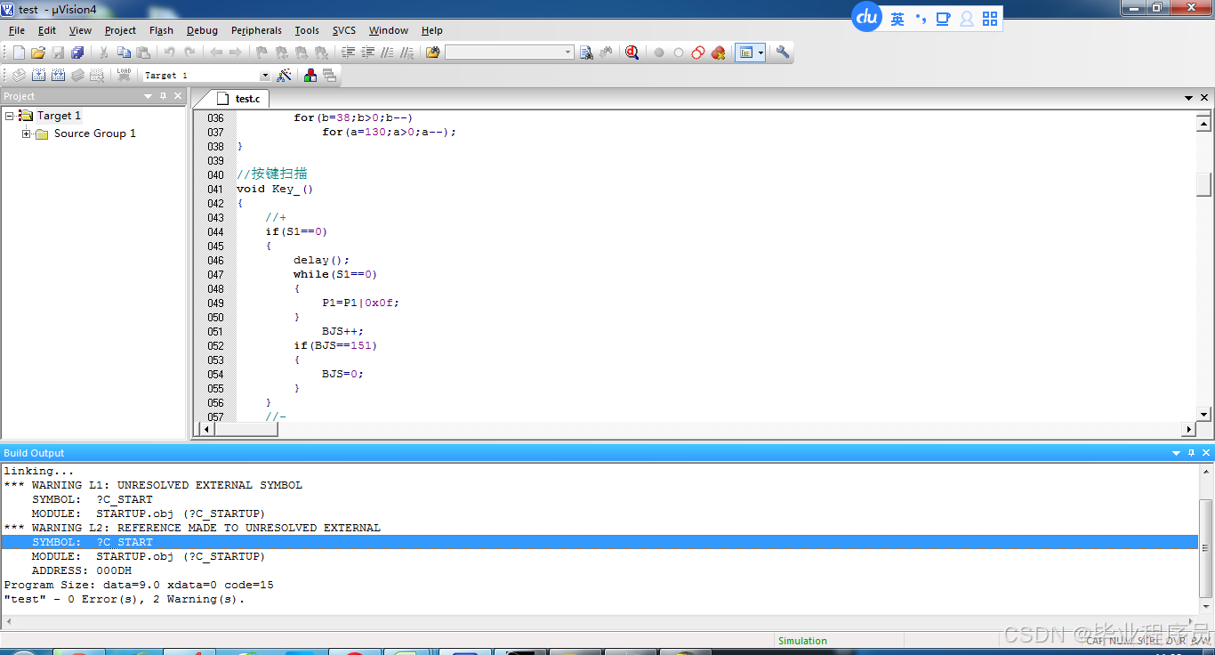Navigate forwards with the right arrow icon
1215x655 pixels.
236,53
